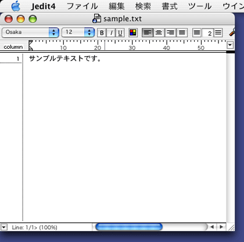Toggle Underline text formatting
This screenshot has height=242, width=244.
pos(120,32)
